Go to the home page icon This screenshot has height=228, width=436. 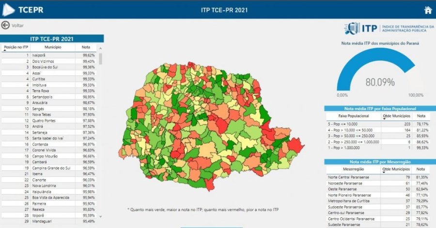click(x=428, y=10)
